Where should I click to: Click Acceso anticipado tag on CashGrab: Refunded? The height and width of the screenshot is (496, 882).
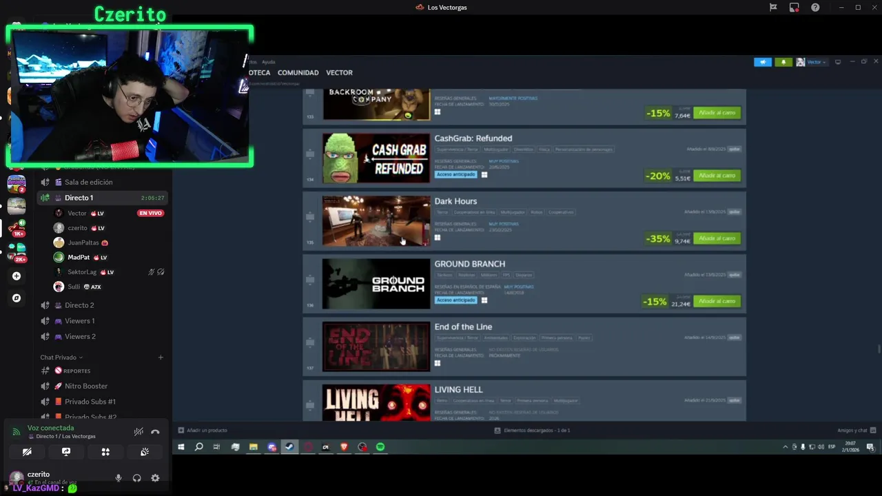(x=455, y=175)
